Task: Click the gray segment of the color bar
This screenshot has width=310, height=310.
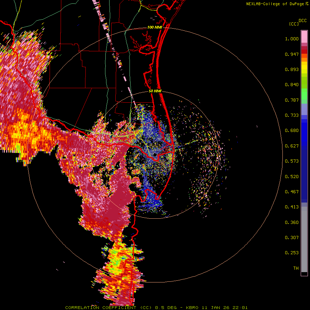Action: pyautogui.click(x=304, y=239)
